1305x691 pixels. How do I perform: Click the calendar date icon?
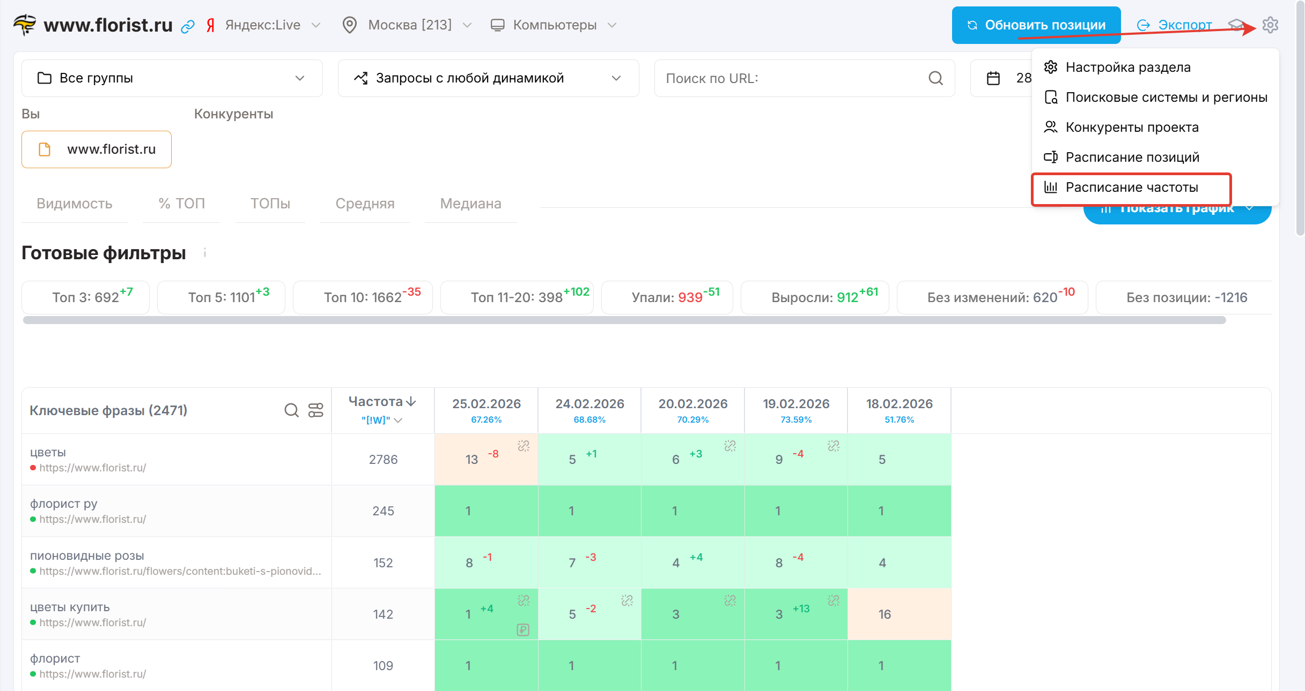pos(993,78)
